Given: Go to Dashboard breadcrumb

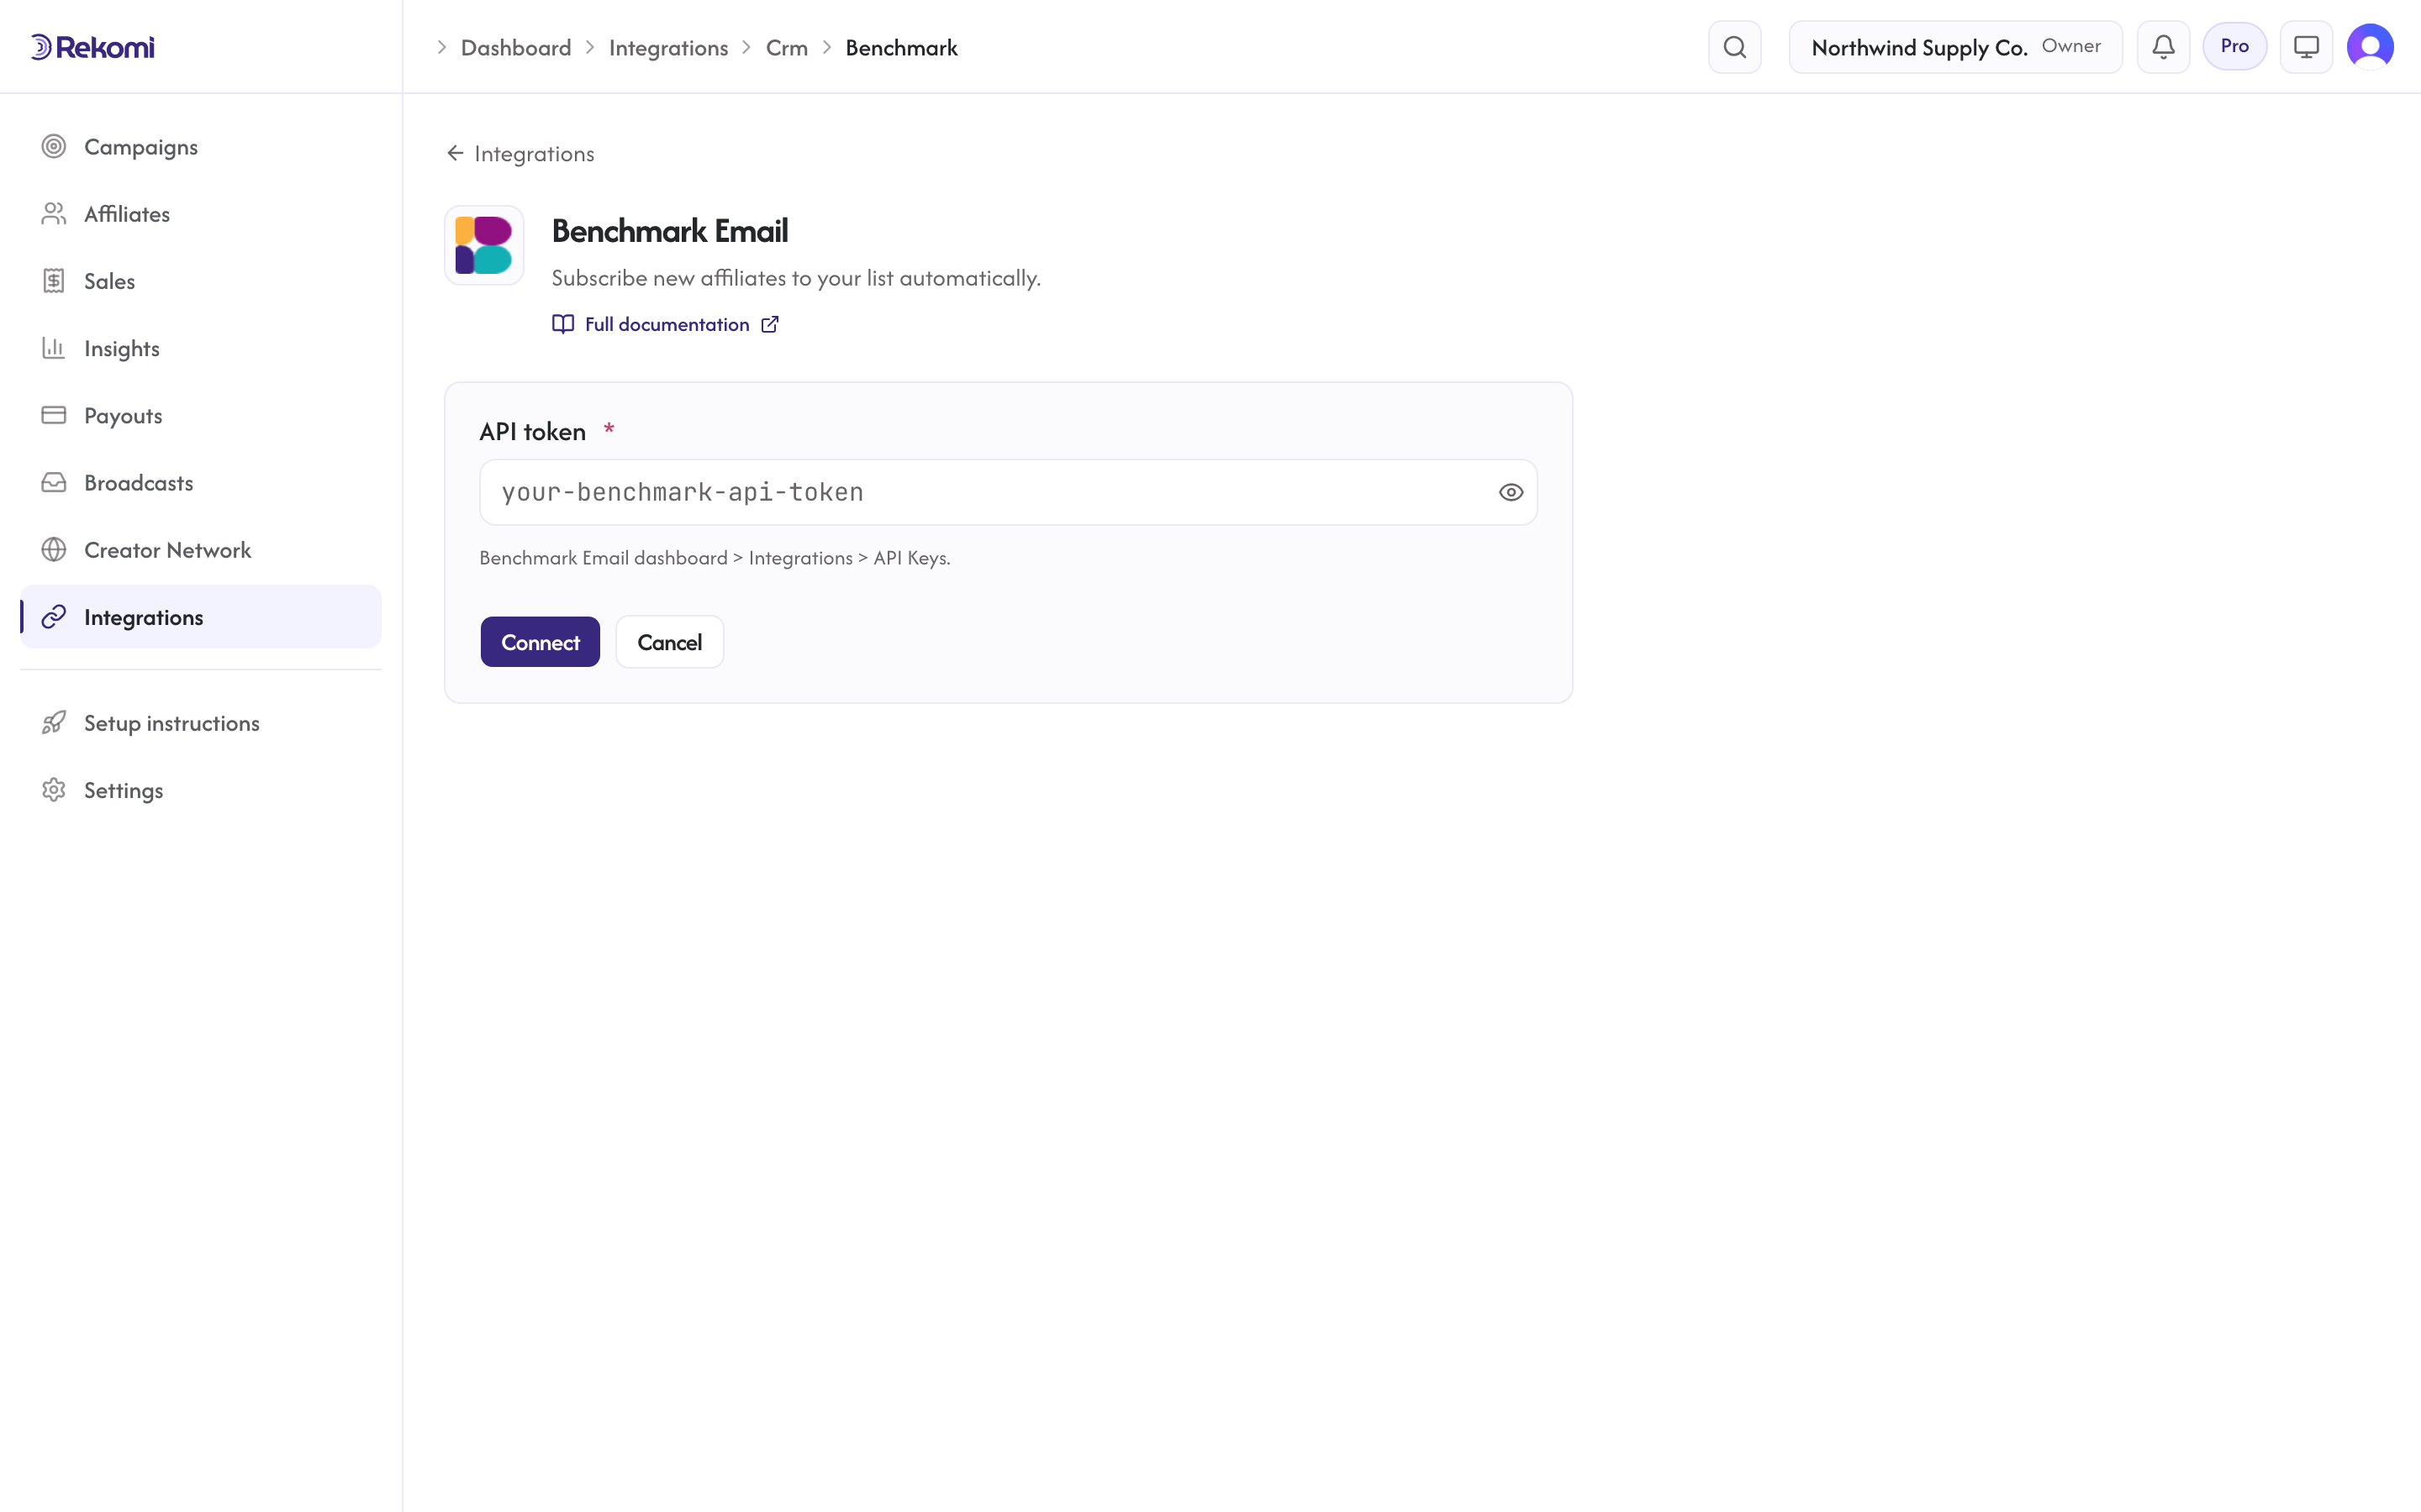Looking at the screenshot, I should [x=516, y=48].
